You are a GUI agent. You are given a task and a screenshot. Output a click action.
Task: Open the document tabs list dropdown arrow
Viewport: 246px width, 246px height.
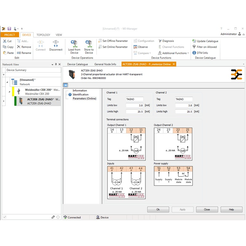[x=244, y=64]
